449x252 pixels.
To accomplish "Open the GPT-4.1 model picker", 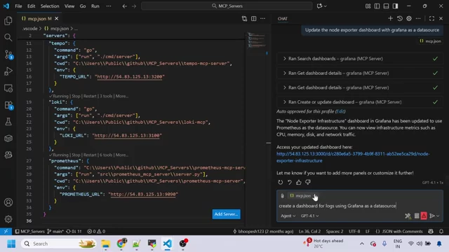I will pos(309,216).
